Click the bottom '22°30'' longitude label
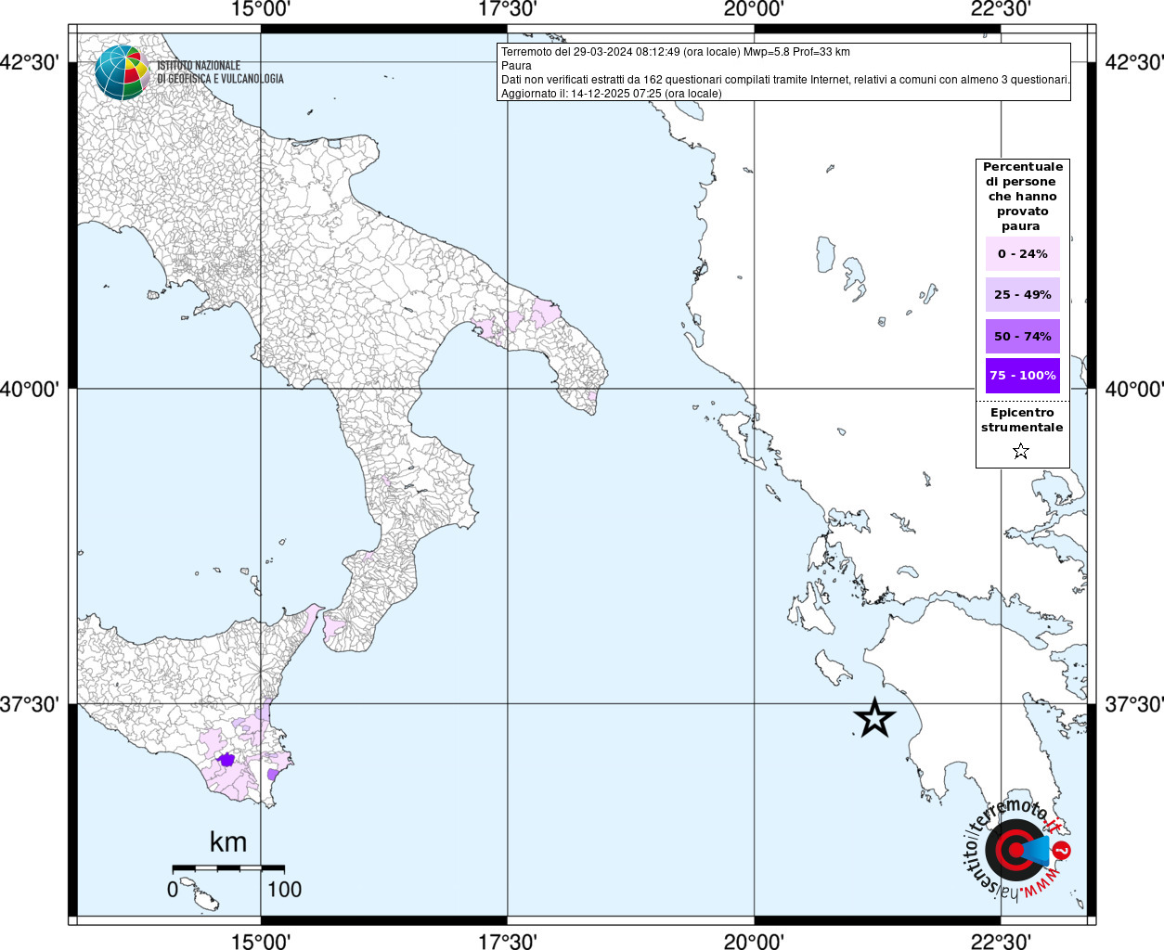Viewport: 1164px width, 950px height. click(x=1001, y=941)
